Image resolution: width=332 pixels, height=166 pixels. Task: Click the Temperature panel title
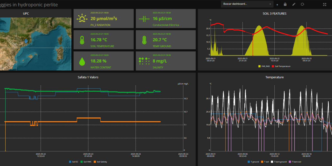(274, 77)
